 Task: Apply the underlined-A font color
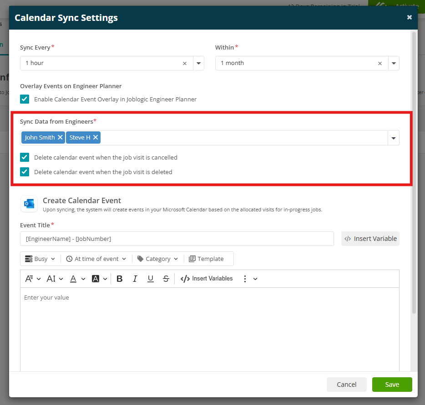coord(73,279)
